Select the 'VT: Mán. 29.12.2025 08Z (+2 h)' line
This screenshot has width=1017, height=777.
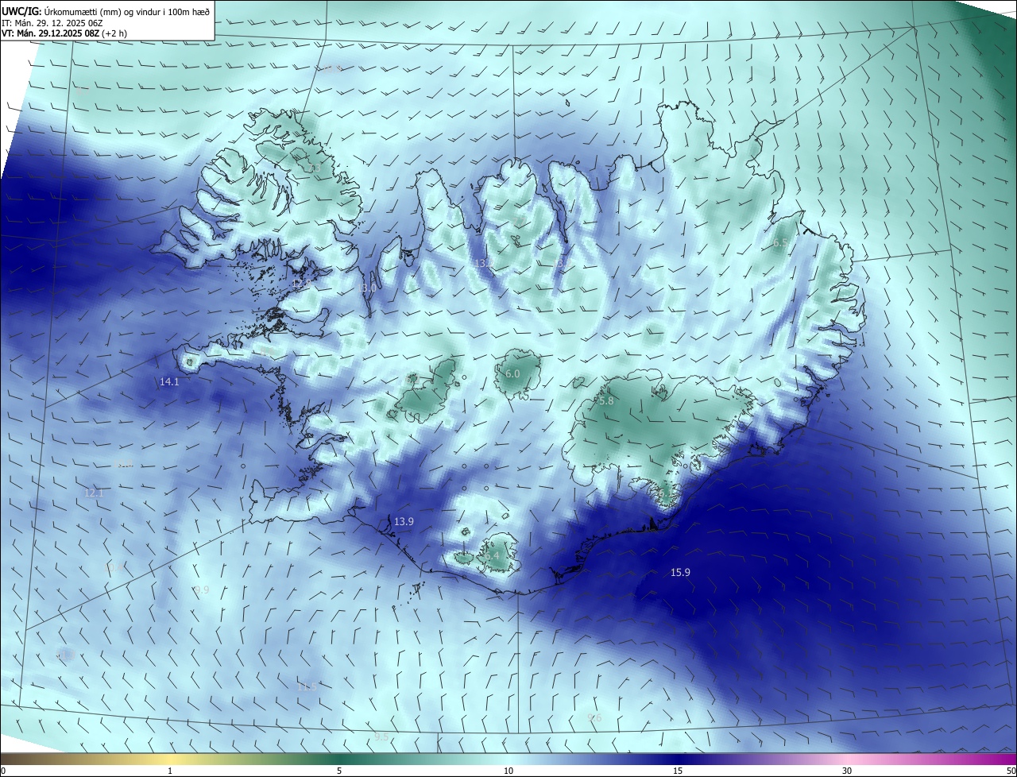click(x=64, y=33)
